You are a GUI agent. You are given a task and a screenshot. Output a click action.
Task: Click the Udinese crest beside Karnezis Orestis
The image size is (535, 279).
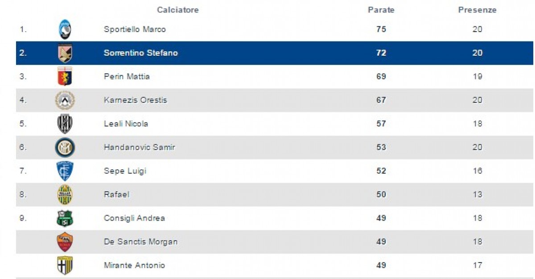(65, 100)
